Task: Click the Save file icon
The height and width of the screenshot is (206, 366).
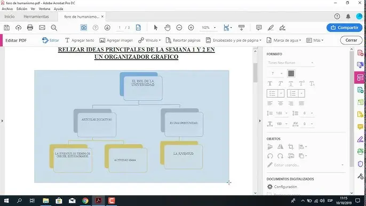Action: (7, 28)
